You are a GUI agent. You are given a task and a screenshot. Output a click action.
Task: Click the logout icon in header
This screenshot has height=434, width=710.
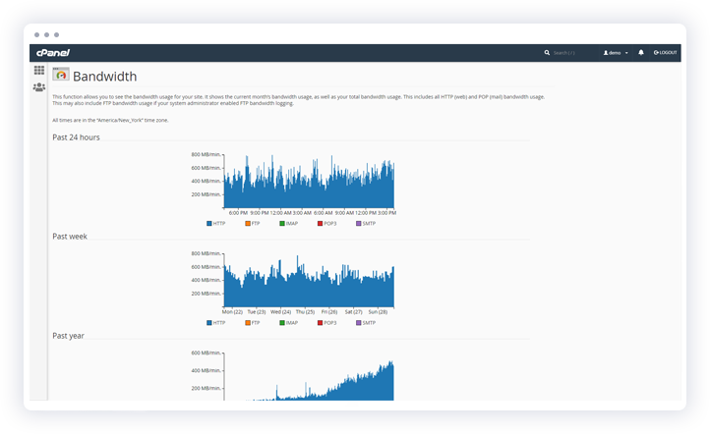[x=656, y=52]
